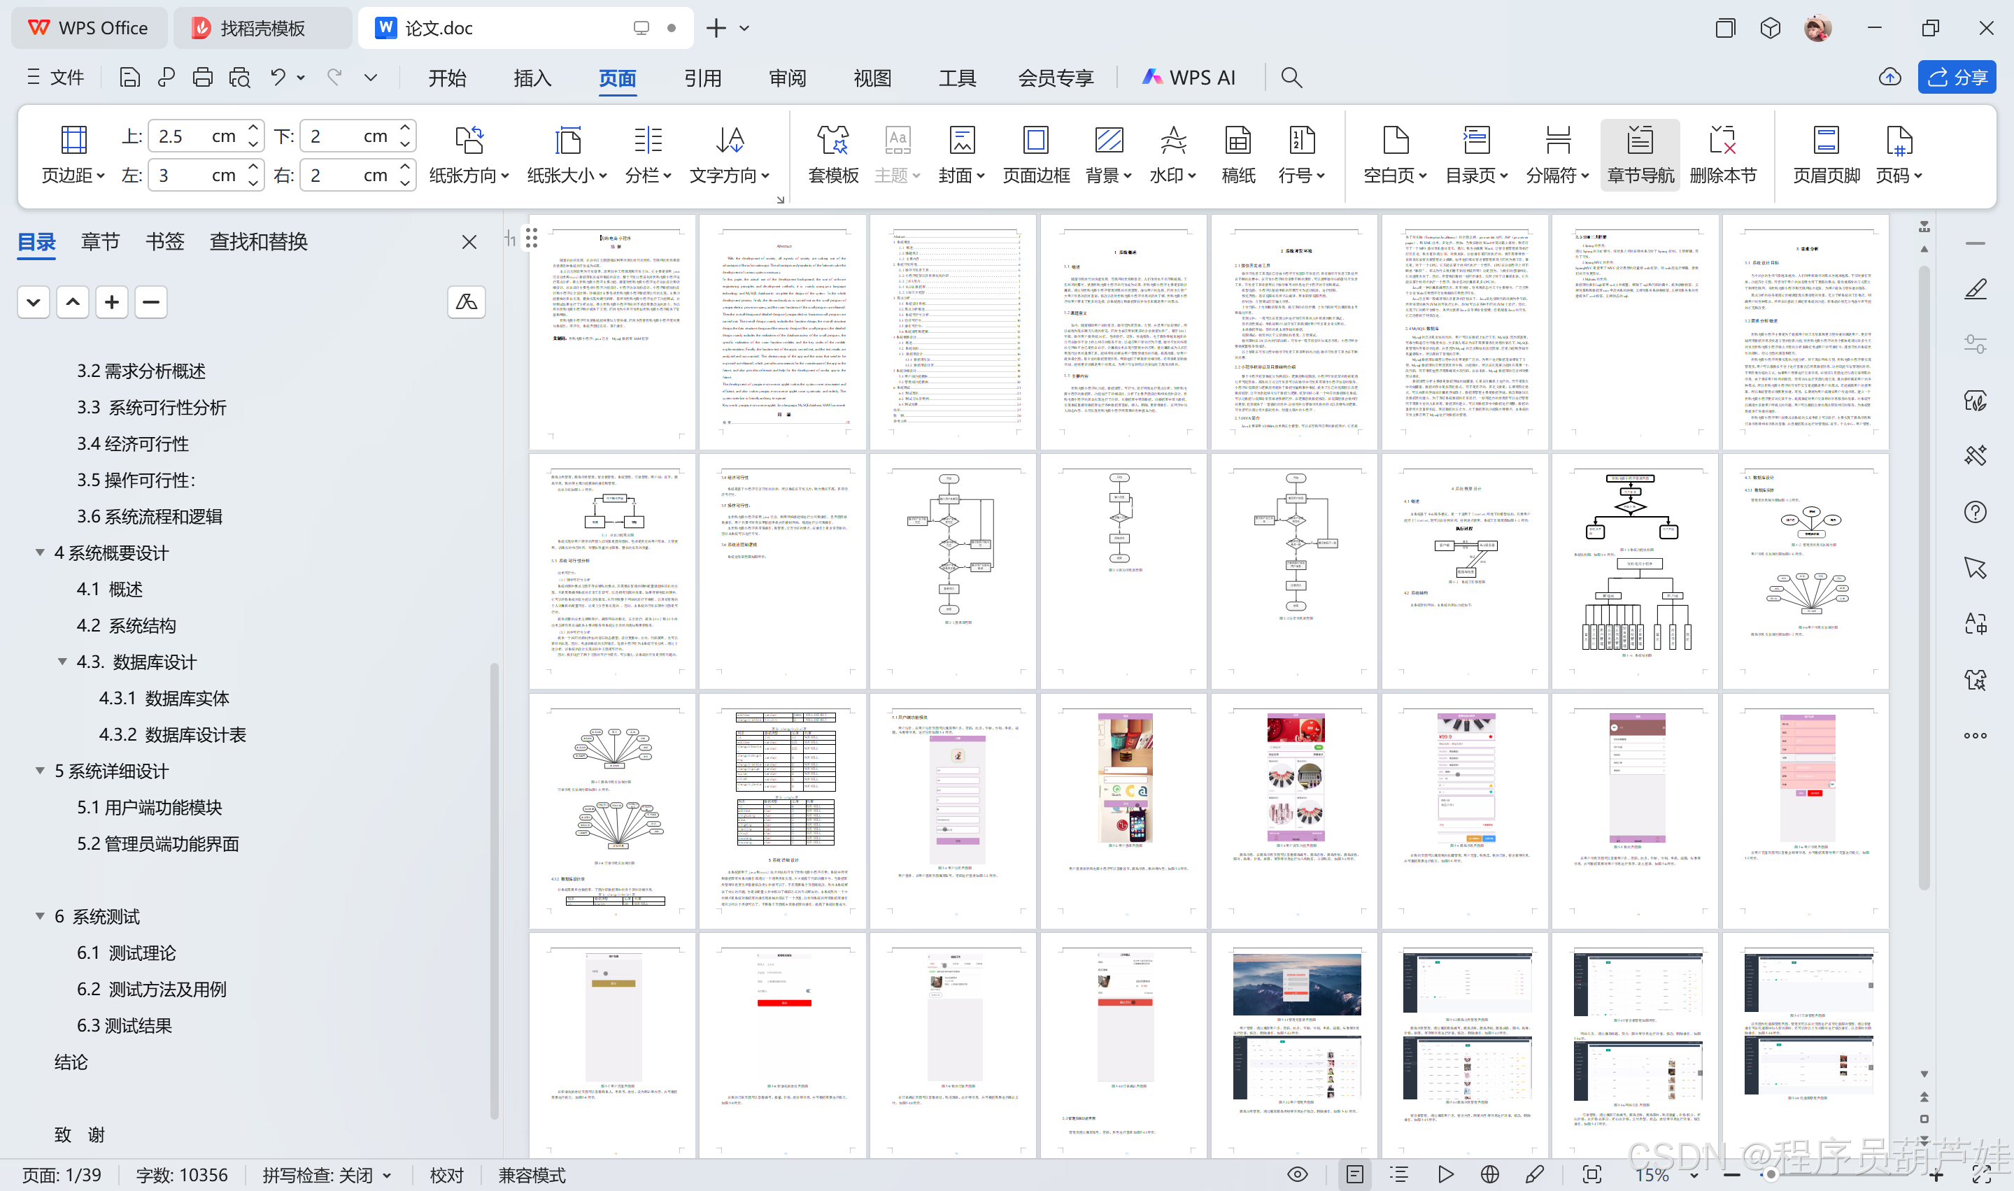Open print preview icon

(x=239, y=77)
